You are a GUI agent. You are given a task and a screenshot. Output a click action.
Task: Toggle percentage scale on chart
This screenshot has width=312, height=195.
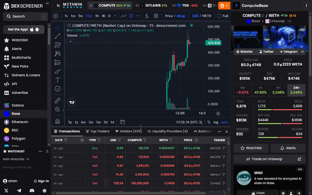pos(209,122)
